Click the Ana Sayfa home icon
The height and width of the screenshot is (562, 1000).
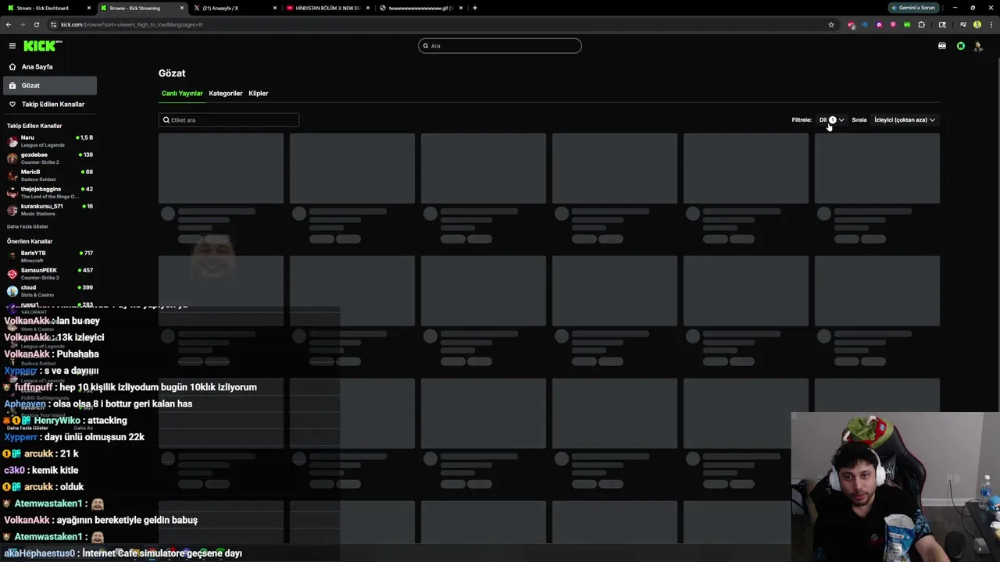(12, 67)
